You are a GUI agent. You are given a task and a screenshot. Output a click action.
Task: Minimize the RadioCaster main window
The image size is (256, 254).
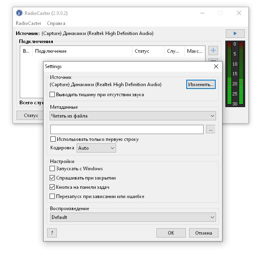click(202, 13)
